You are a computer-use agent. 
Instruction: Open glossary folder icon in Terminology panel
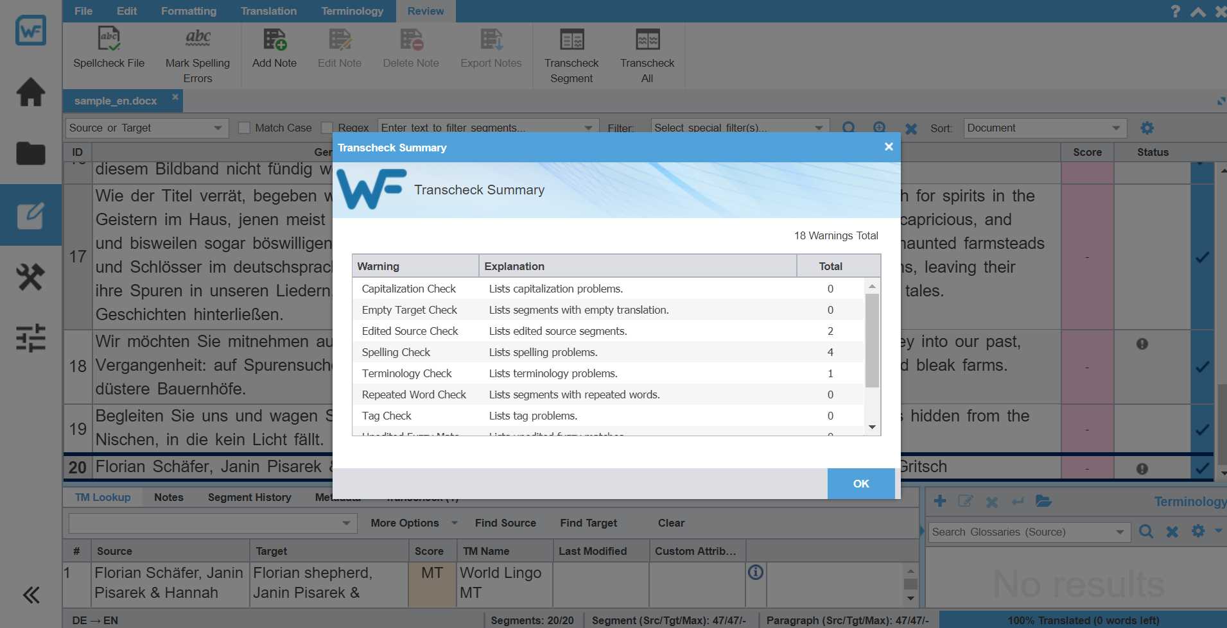[x=1043, y=501]
